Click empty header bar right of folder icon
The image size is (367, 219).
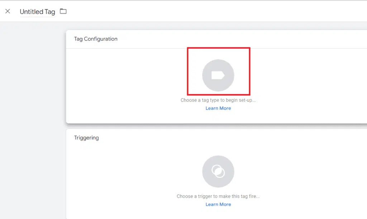[x=215, y=11]
